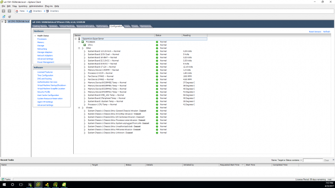Screen dimensions: 335x188
Task: Open the Administration menu
Action: (36, 6)
